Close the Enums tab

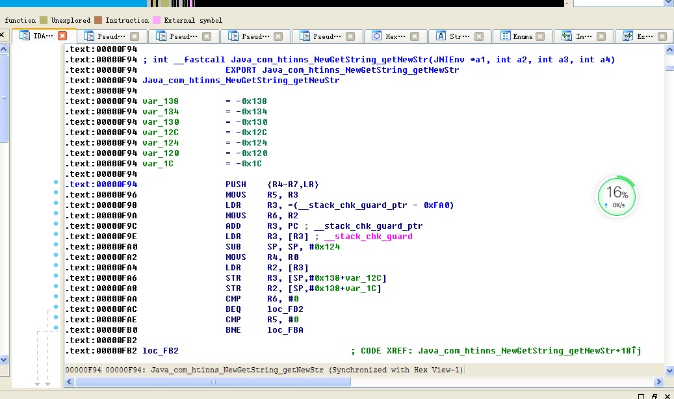pos(540,36)
